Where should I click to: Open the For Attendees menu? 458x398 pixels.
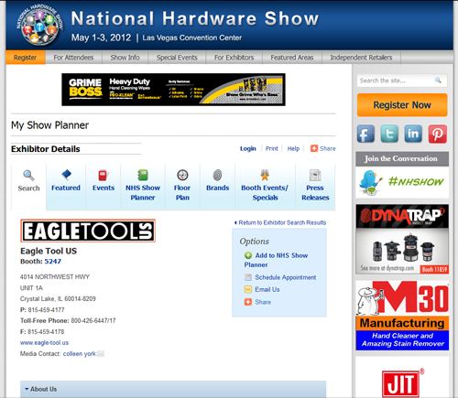tap(73, 58)
